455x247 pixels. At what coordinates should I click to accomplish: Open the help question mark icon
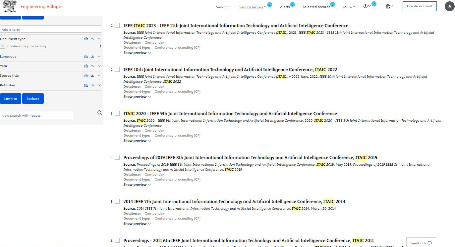coord(365,6)
